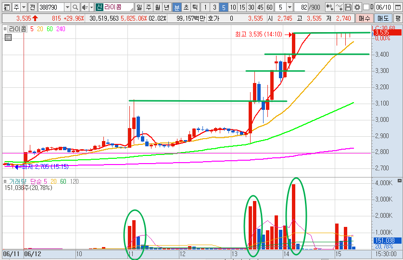Tick the checkbox before the 06/10 date
This screenshot has height=260, width=403.
pos(366,7)
